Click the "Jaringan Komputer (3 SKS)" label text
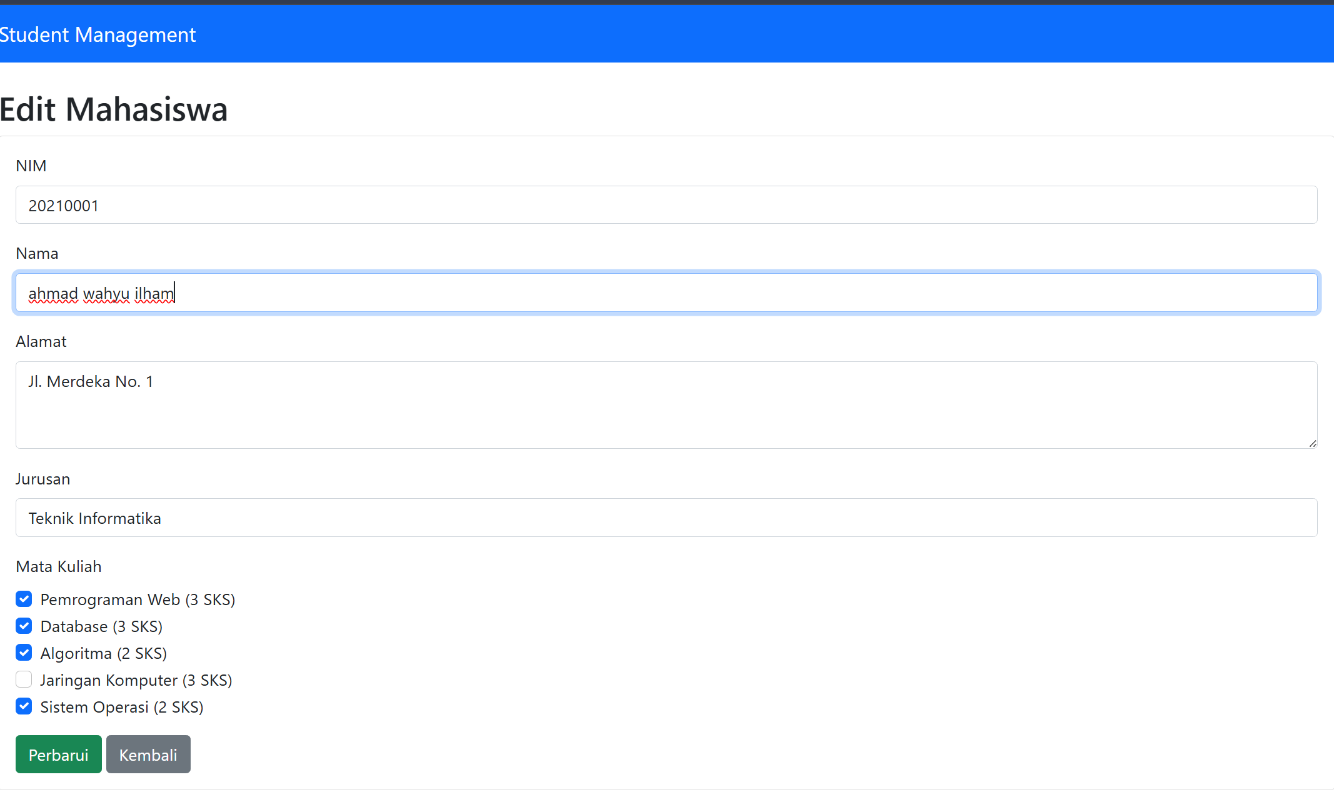 pos(136,680)
